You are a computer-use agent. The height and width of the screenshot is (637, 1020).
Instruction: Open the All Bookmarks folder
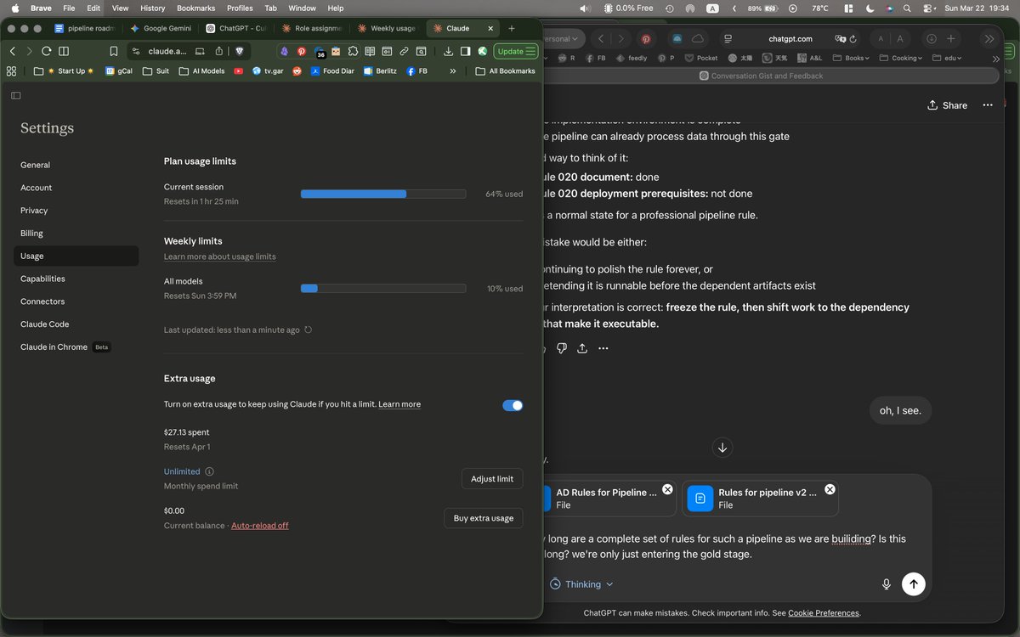click(506, 71)
